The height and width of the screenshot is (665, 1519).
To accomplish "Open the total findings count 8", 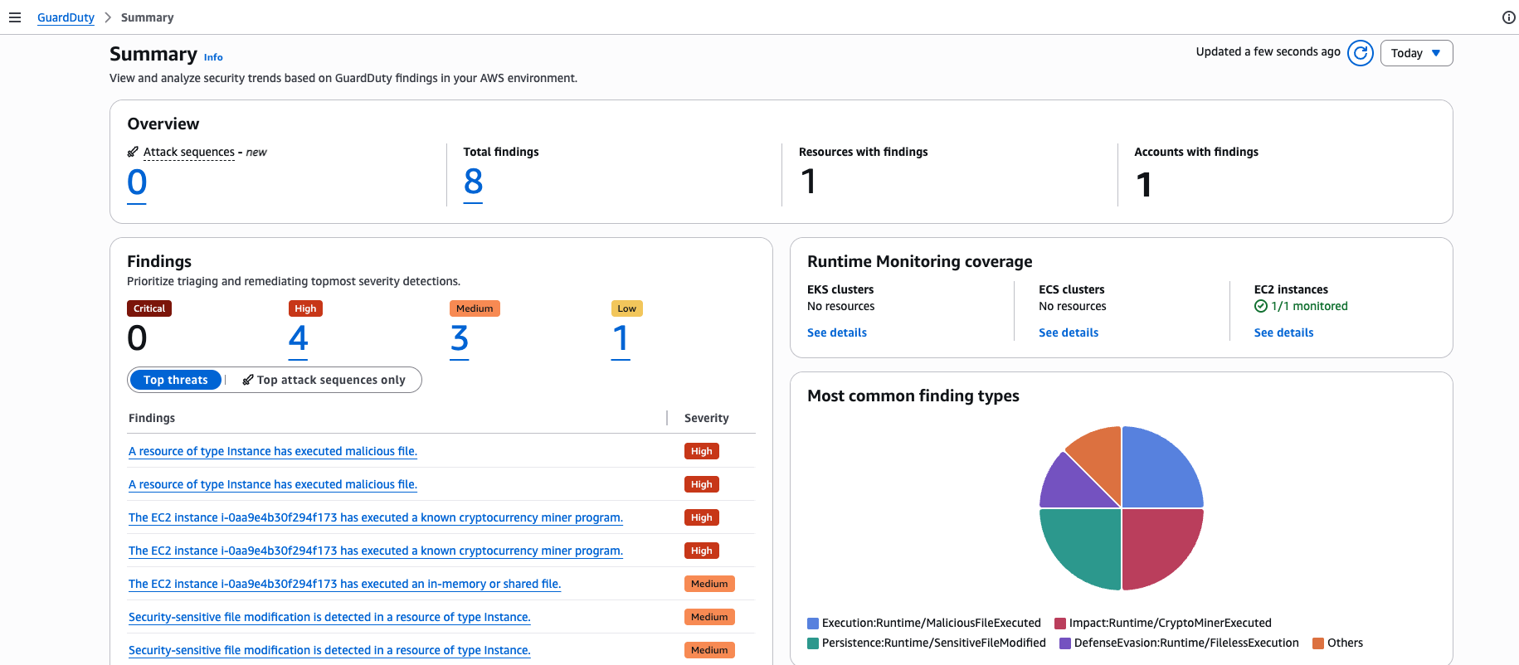I will pyautogui.click(x=473, y=182).
